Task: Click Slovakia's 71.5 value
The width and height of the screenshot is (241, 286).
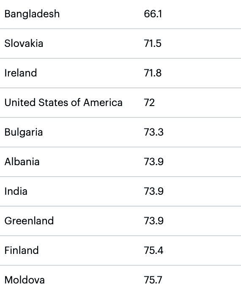Action: tap(153, 44)
